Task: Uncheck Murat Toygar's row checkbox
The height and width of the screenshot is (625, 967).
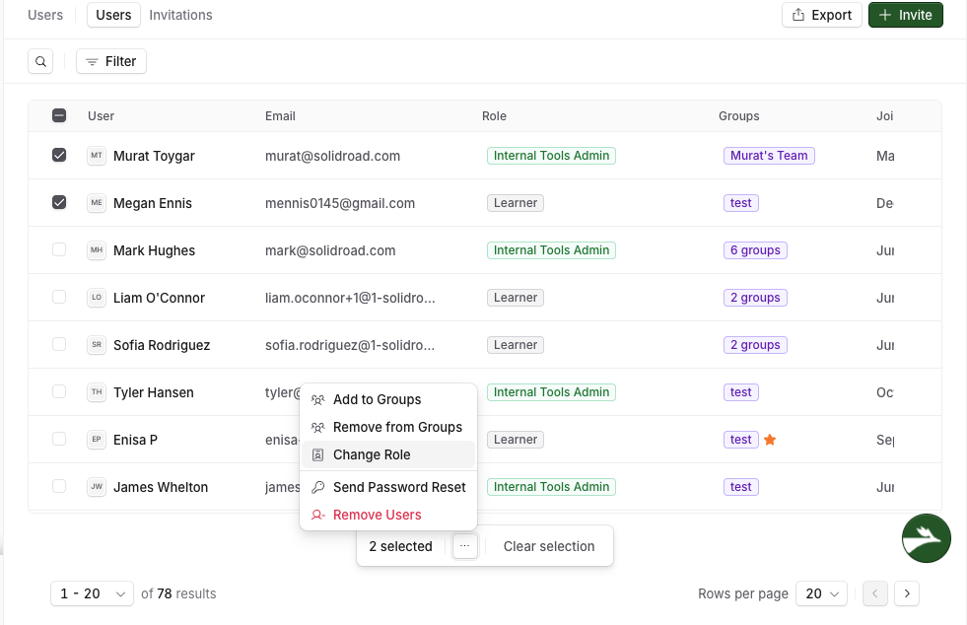Action: click(x=59, y=155)
